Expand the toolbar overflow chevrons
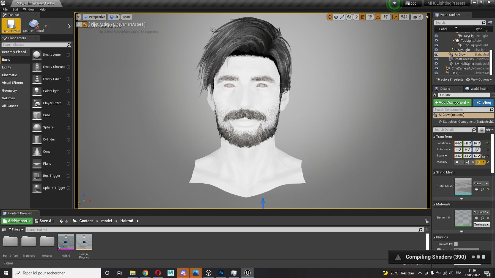 point(70,26)
